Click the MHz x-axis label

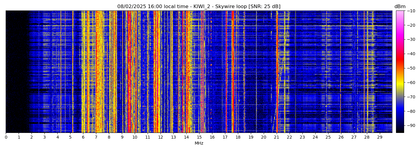coord(199,143)
